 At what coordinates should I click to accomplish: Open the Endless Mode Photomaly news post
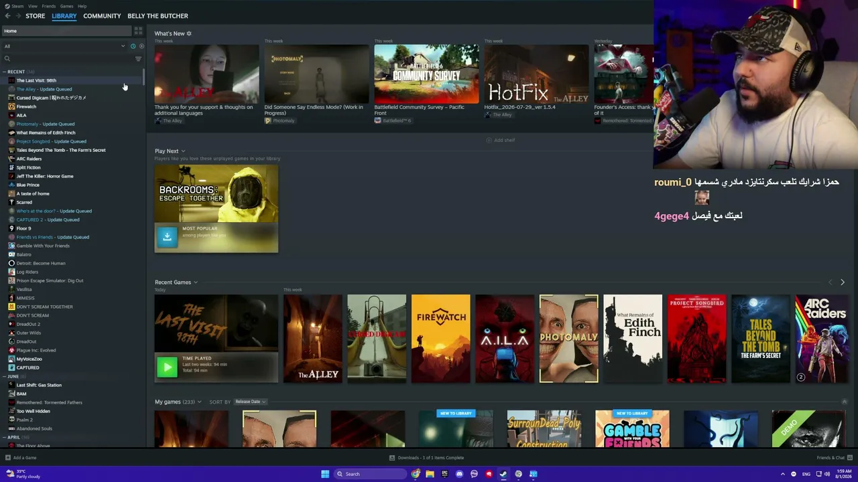[x=316, y=74]
